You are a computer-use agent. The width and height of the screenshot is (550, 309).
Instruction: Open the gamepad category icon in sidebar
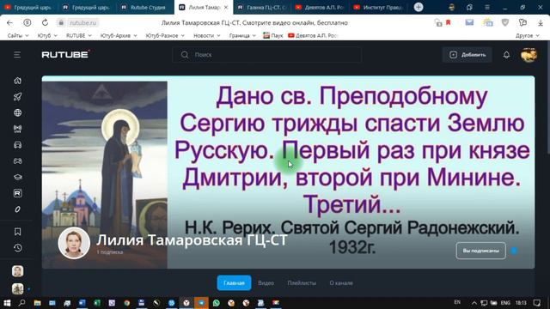point(17,161)
